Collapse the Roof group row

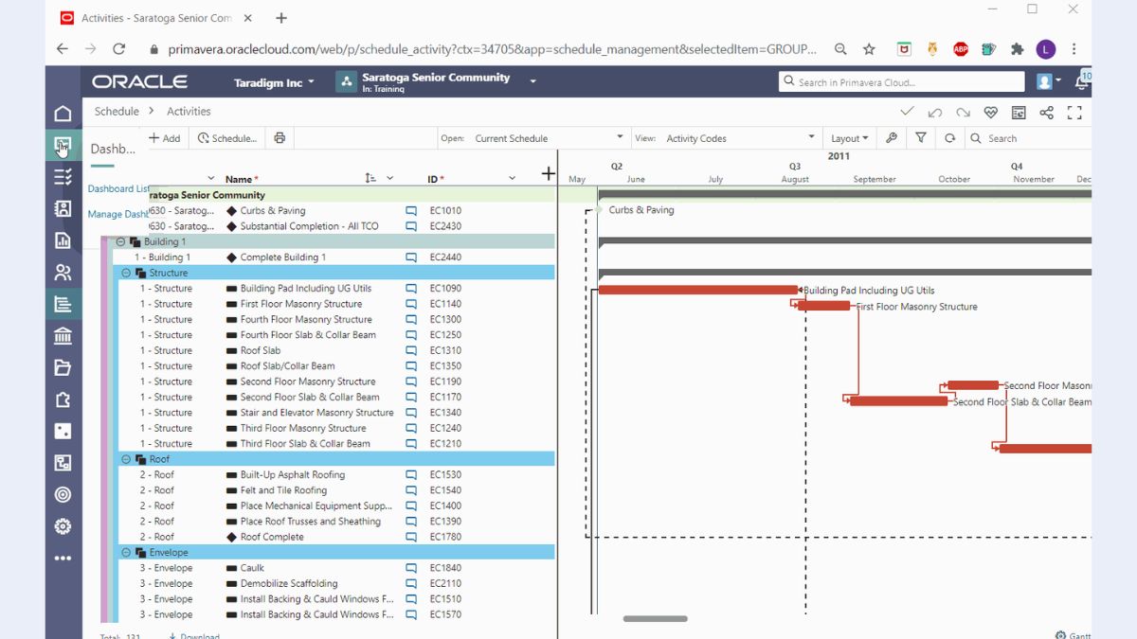(126, 459)
